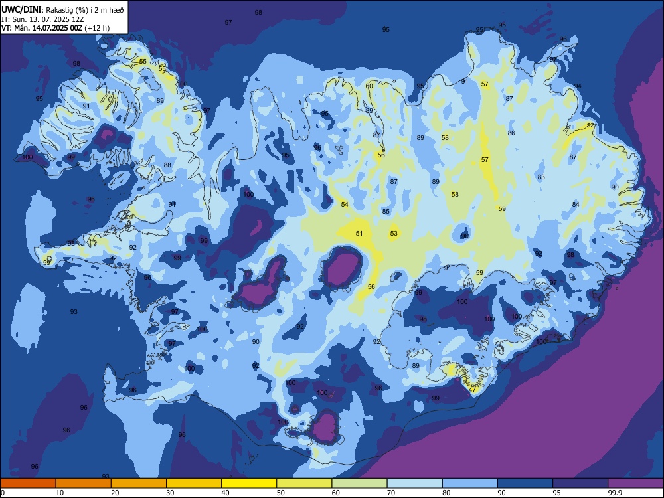Viewport: 664px width, 498px height.
Task: Click the legend tick label 70
Action: 391,493
